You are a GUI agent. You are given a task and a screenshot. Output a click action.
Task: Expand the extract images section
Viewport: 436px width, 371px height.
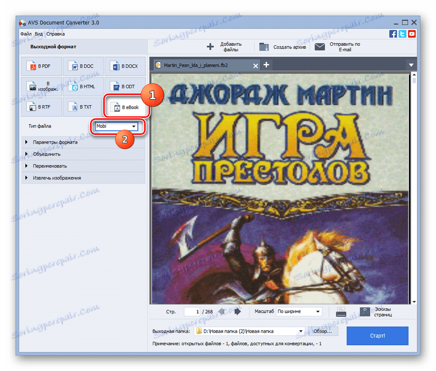pyautogui.click(x=83, y=178)
